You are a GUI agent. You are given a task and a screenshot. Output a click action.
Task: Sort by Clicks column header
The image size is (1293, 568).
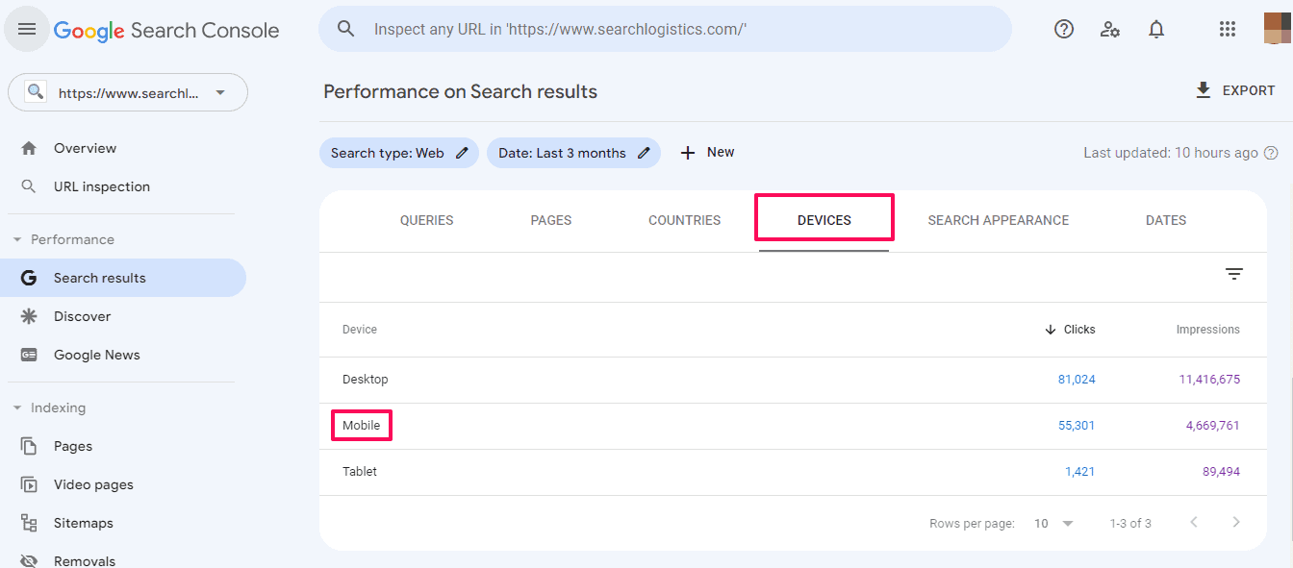pyautogui.click(x=1070, y=330)
